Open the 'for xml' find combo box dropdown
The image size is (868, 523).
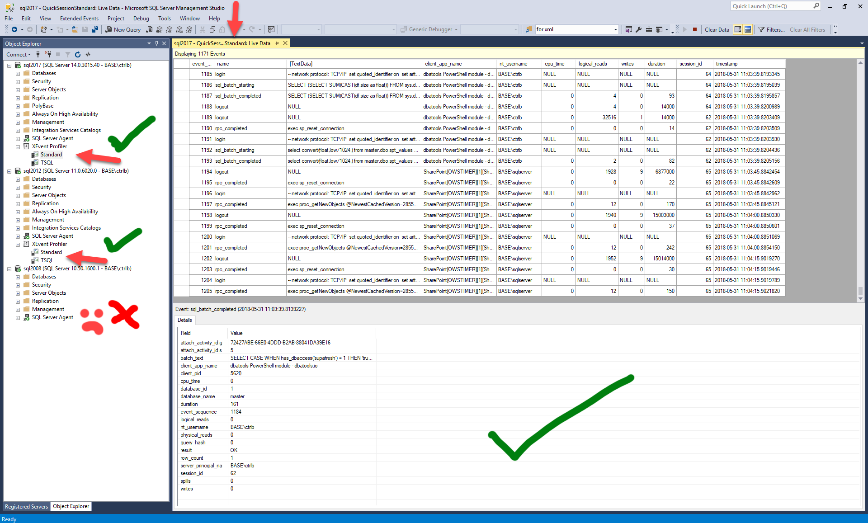pos(615,29)
